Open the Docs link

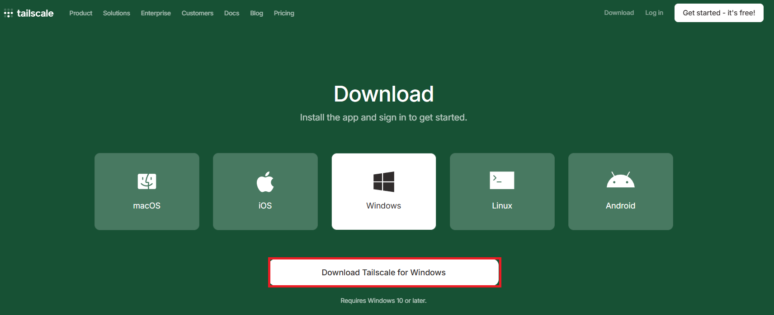pos(232,13)
